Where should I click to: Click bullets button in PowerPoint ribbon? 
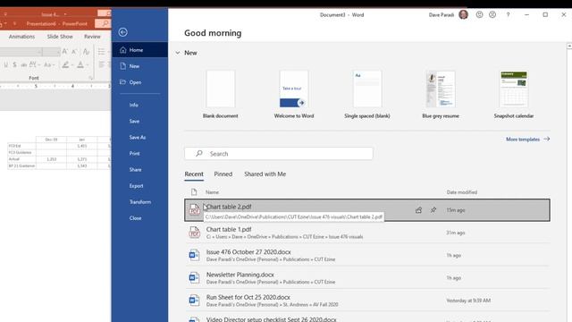coord(102,52)
